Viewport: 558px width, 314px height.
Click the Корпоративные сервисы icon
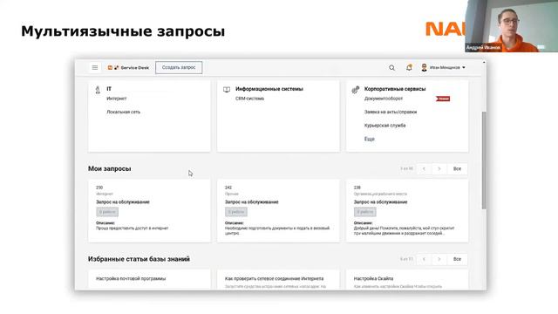pos(356,89)
